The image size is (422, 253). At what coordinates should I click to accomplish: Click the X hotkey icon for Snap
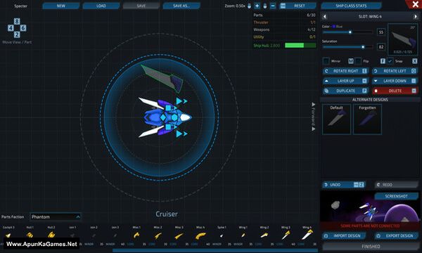tap(415, 61)
